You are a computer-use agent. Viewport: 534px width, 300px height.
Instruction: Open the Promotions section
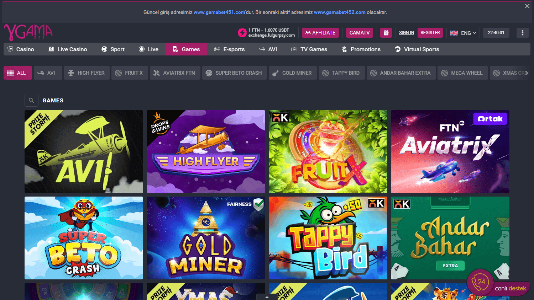[361, 49]
